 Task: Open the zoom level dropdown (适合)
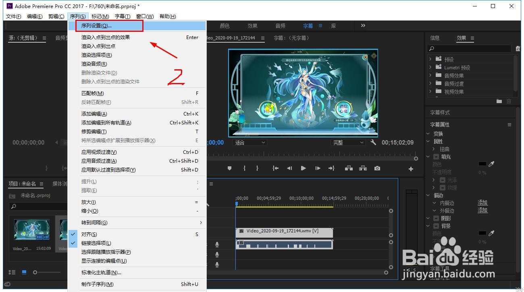click(250, 143)
